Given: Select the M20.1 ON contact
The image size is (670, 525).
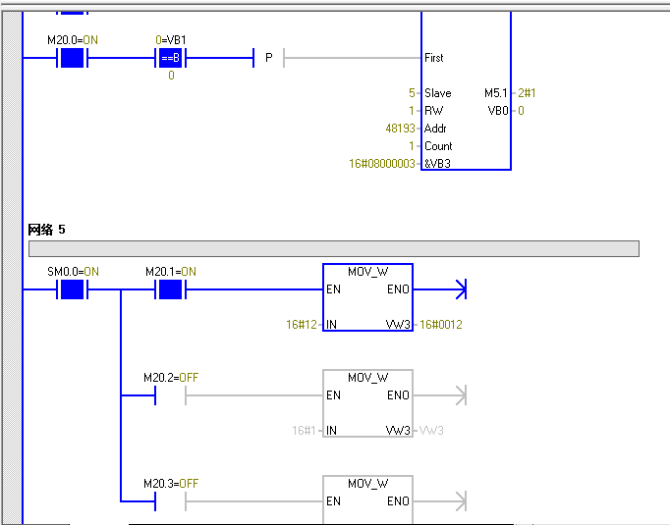Looking at the screenshot, I should point(171,289).
